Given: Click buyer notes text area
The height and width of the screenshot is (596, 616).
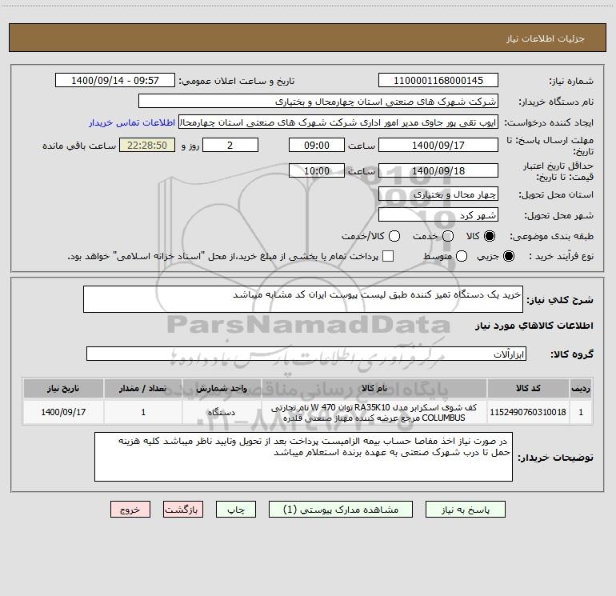Looking at the screenshot, I should 303,457.
